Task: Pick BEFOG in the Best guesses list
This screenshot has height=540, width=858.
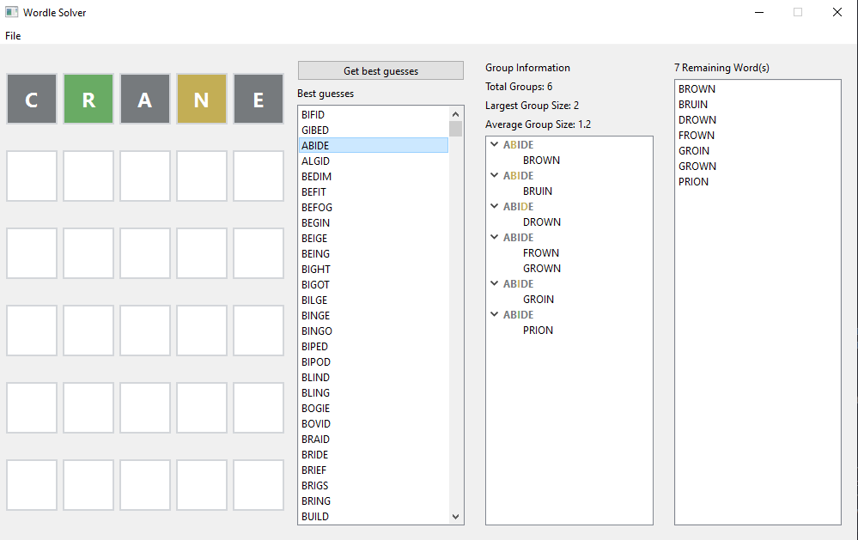Action: click(x=374, y=208)
